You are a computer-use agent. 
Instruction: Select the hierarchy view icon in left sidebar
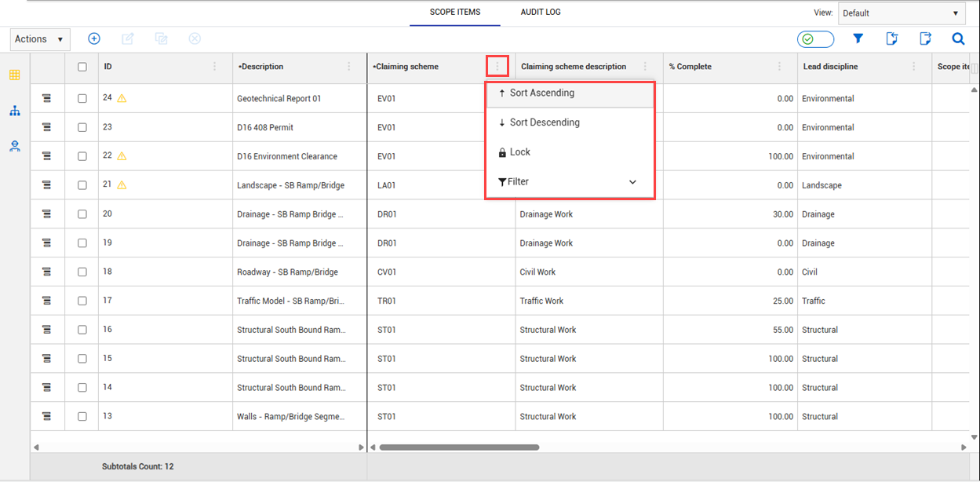(x=14, y=111)
